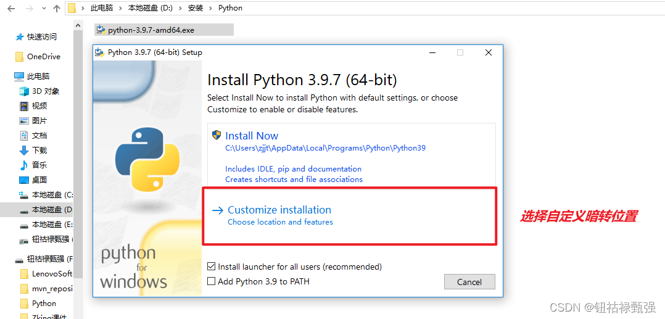
Task: Click the 快速访问 star icon
Action: pyautogui.click(x=20, y=37)
